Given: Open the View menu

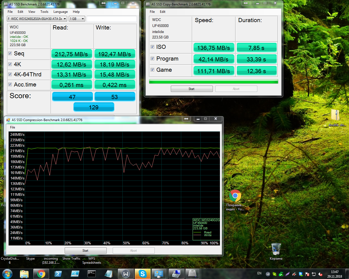Looking at the screenshot, I should pyautogui.click(x=32, y=12).
